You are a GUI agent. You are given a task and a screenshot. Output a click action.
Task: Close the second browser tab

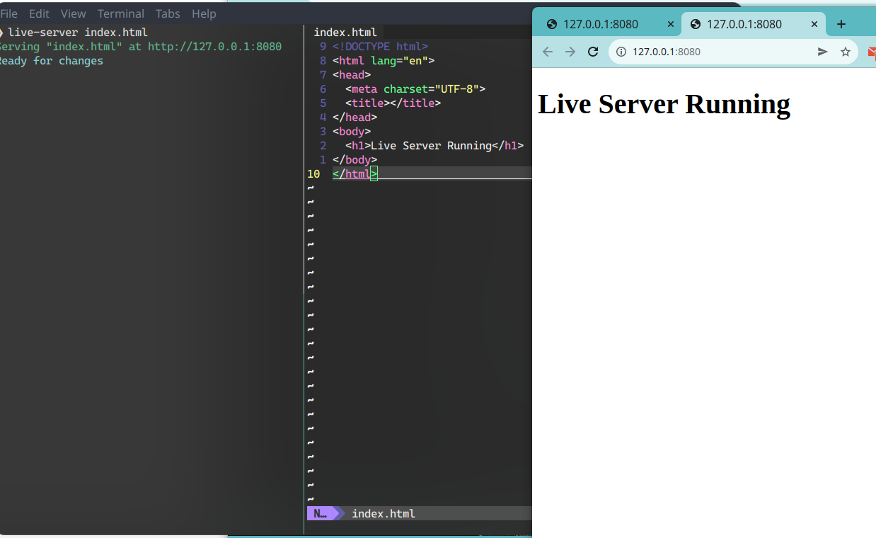pos(814,23)
